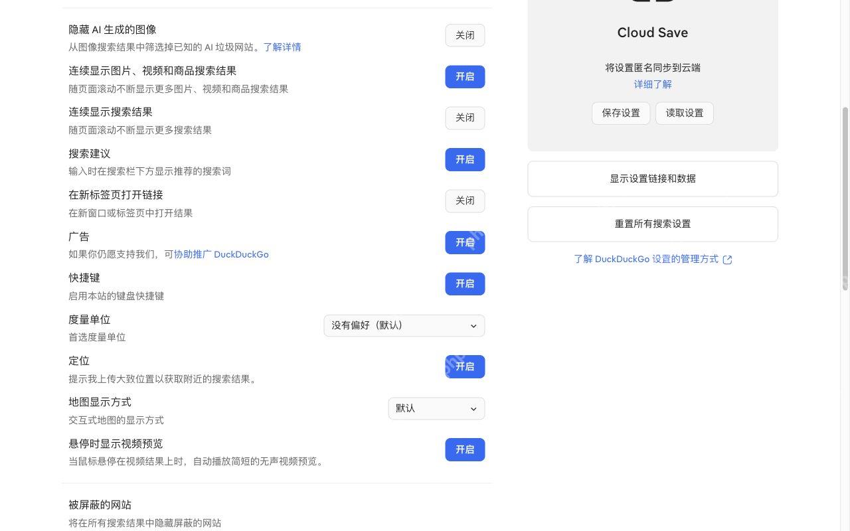
Task: Click the 保存设置 button
Action: click(x=621, y=113)
